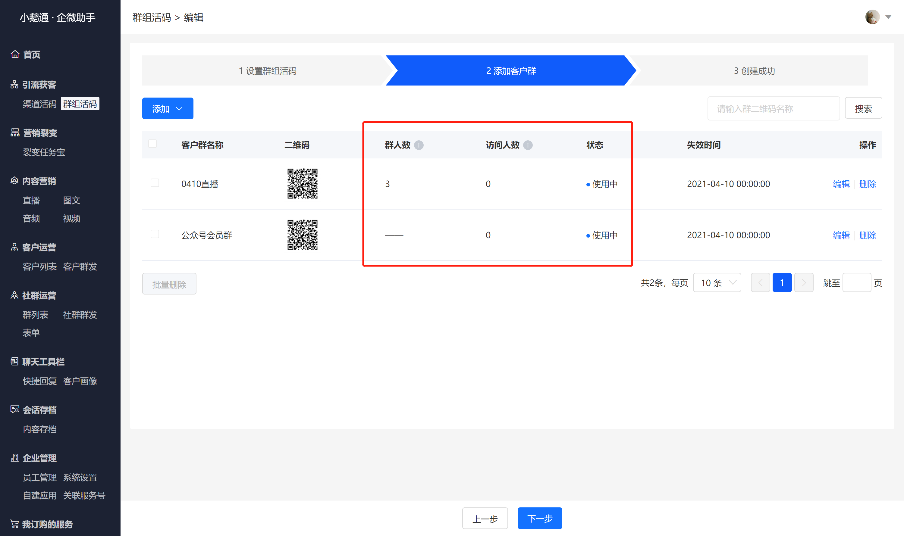The height and width of the screenshot is (536, 904).
Task: Open 自建应用 in sidebar
Action: point(40,495)
